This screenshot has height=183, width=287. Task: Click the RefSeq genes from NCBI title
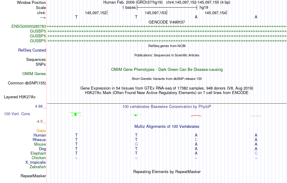coord(167,46)
